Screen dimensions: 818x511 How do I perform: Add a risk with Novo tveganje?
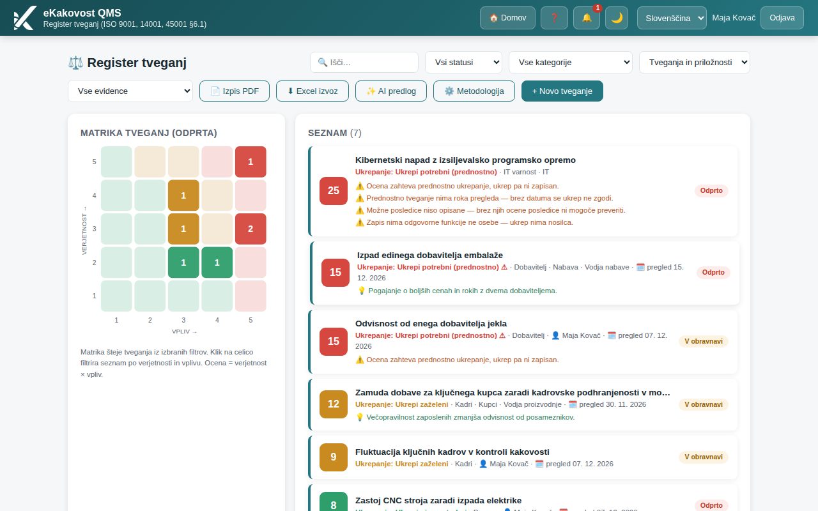pos(562,91)
